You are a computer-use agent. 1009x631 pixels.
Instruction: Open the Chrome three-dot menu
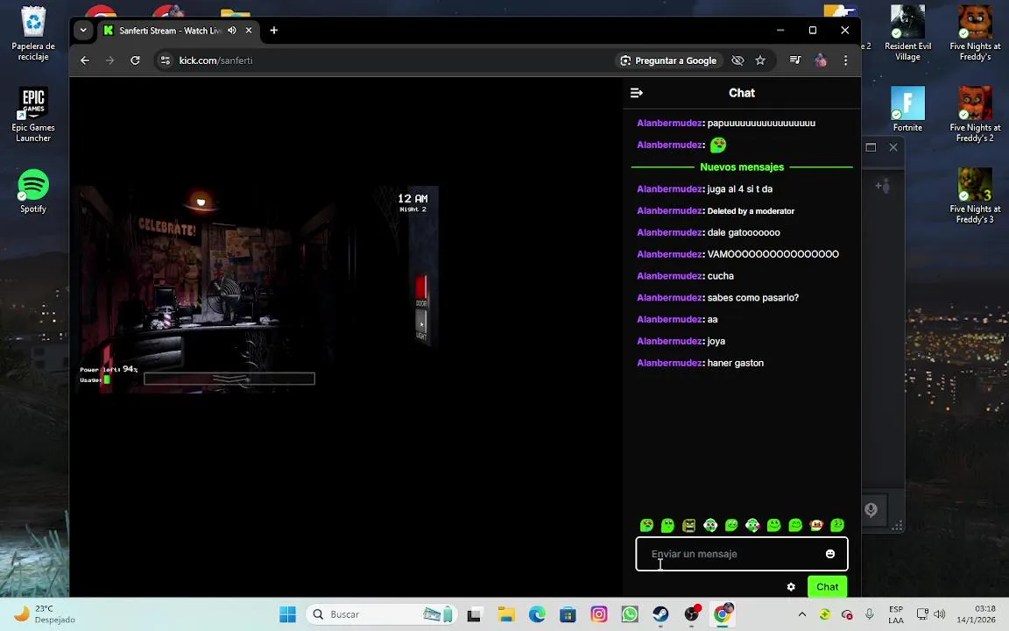coord(845,60)
